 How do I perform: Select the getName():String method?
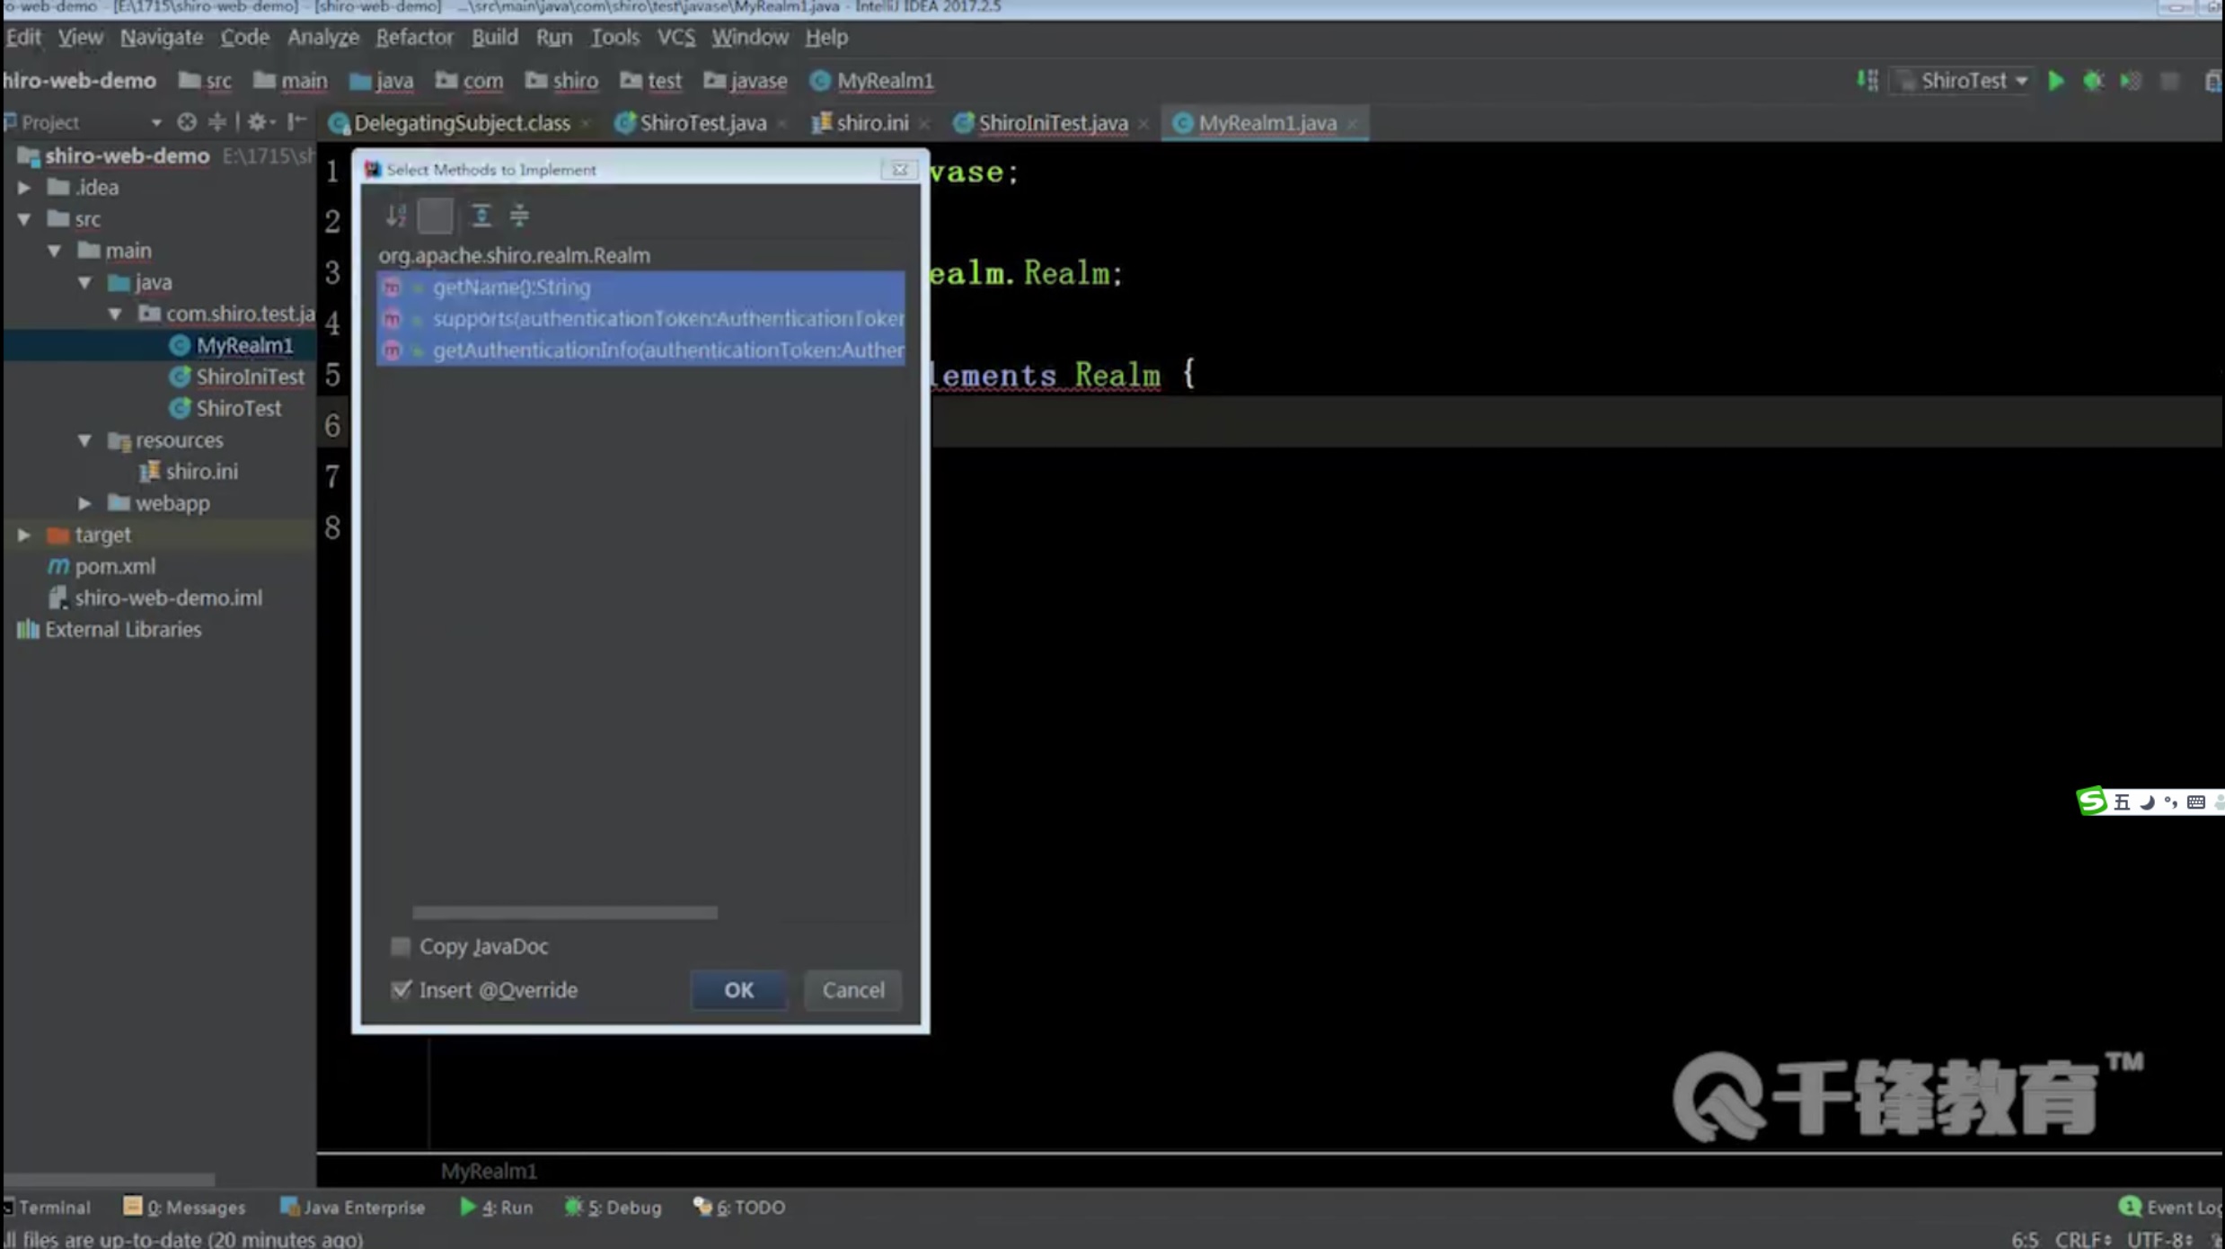[x=640, y=288]
